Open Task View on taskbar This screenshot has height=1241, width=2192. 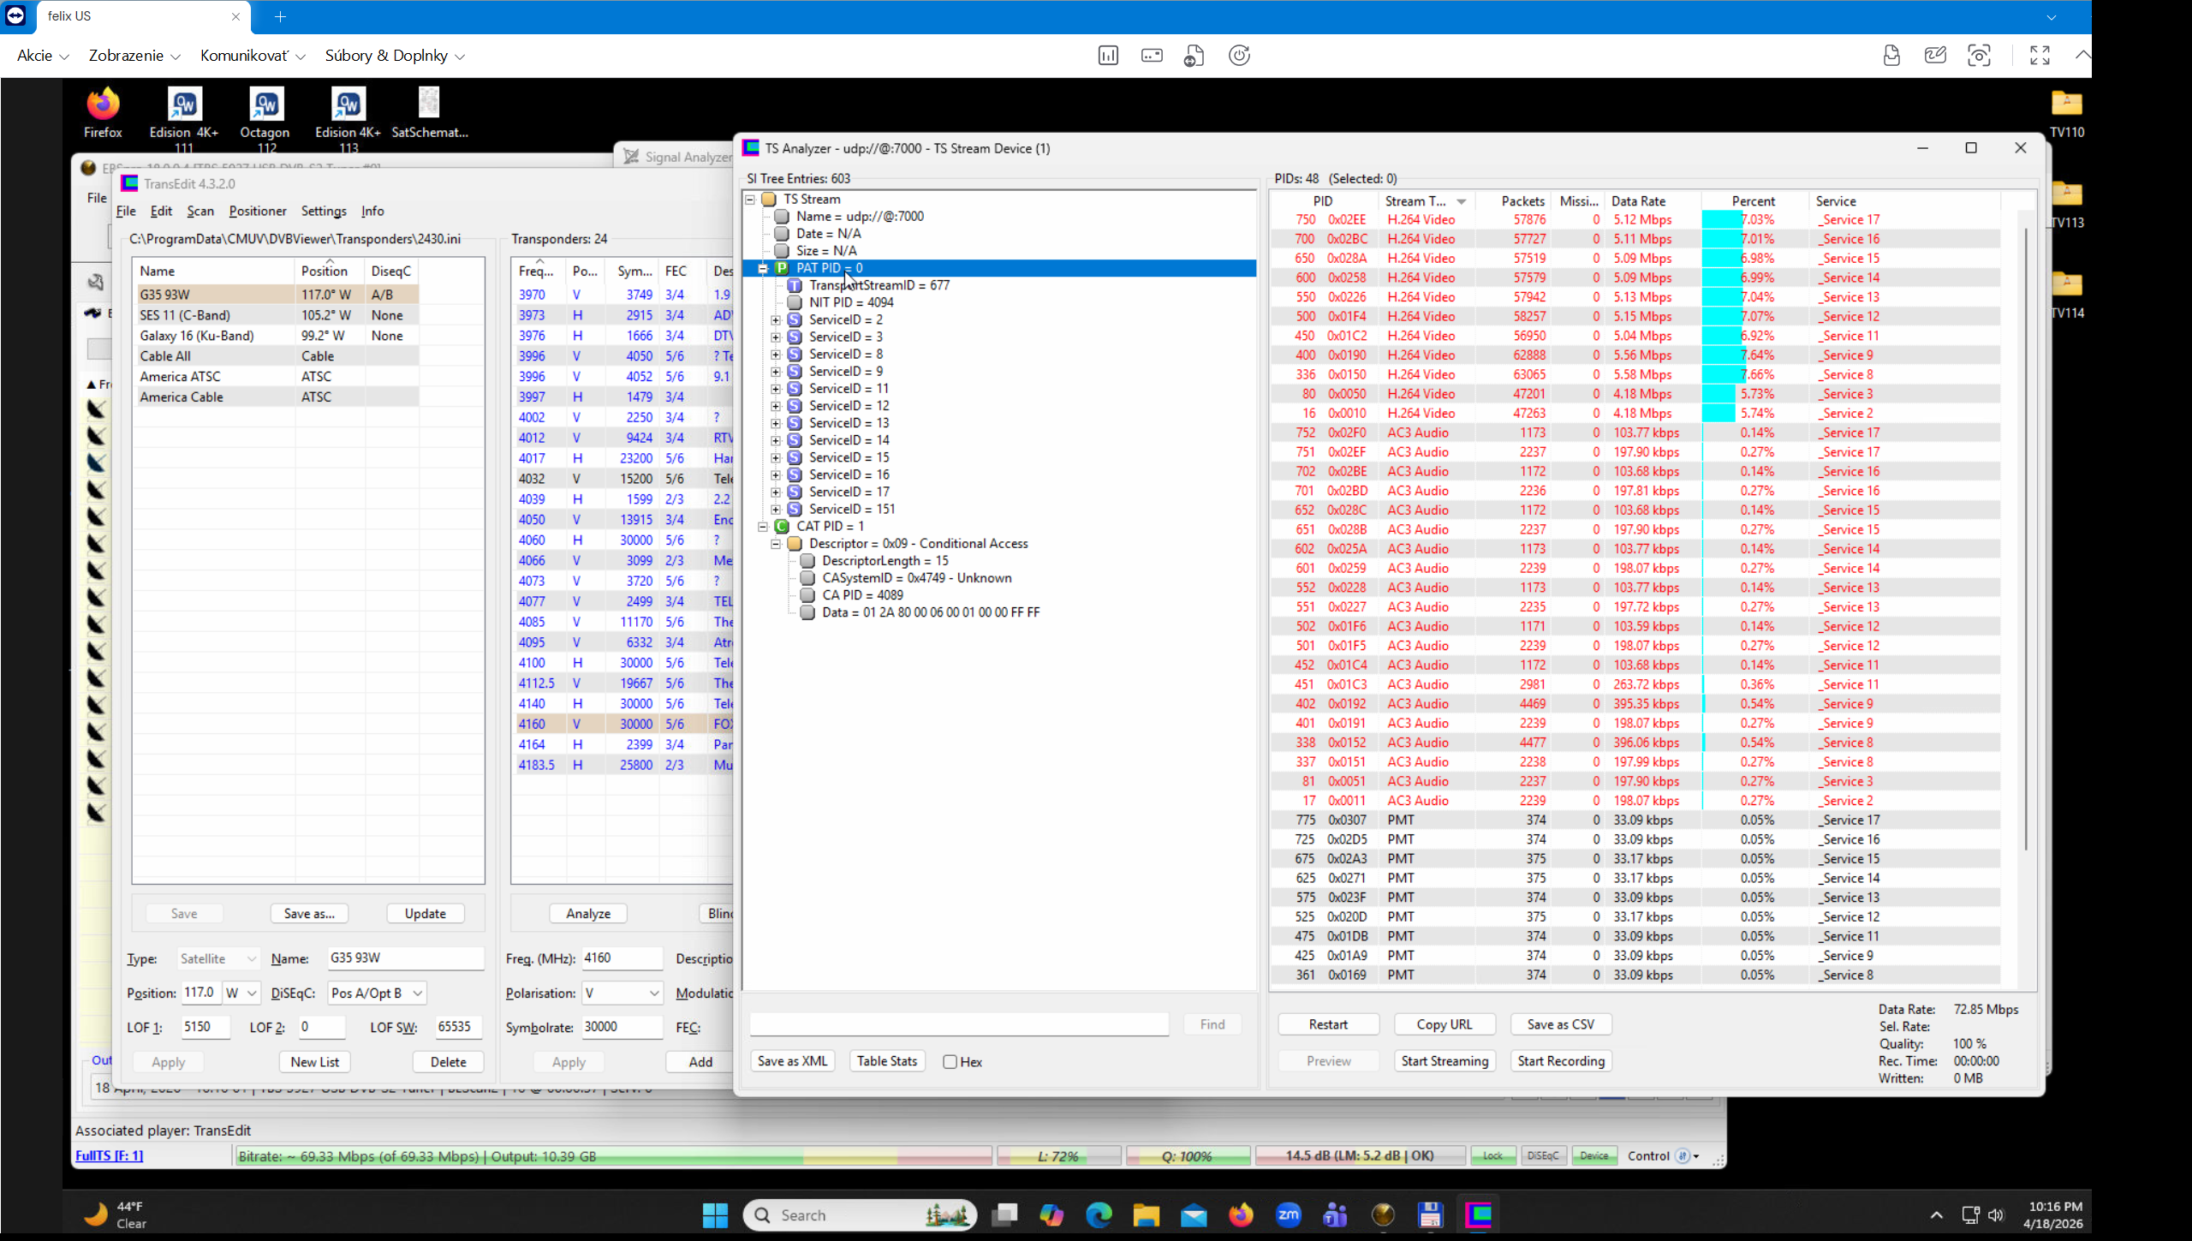(x=1004, y=1214)
